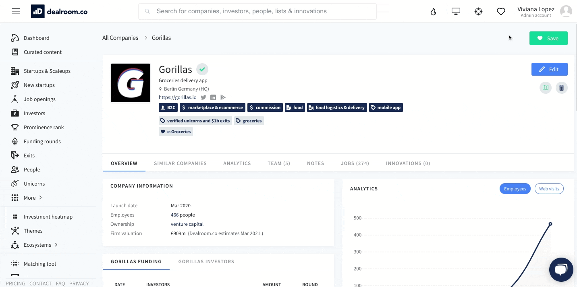The image size is (577, 287).
Task: Click the green Save button
Action: [548, 38]
